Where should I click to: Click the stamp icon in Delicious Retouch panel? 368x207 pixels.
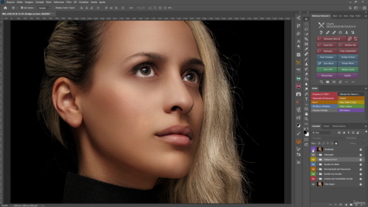pyautogui.click(x=346, y=32)
